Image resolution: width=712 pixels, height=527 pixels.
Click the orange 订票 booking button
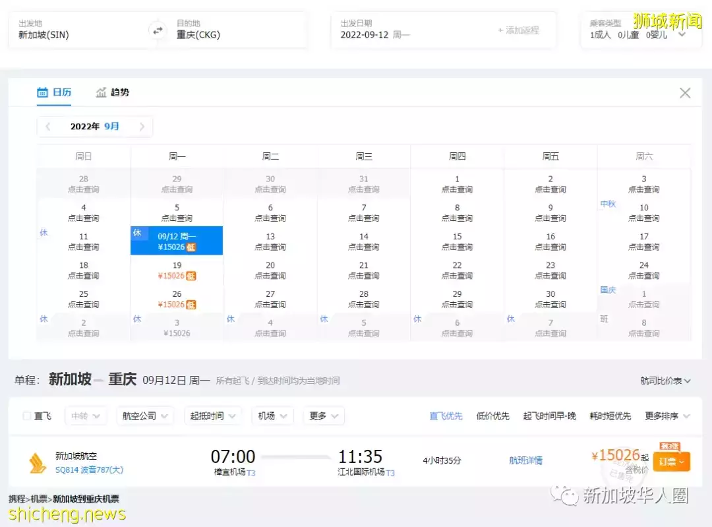[x=671, y=462]
